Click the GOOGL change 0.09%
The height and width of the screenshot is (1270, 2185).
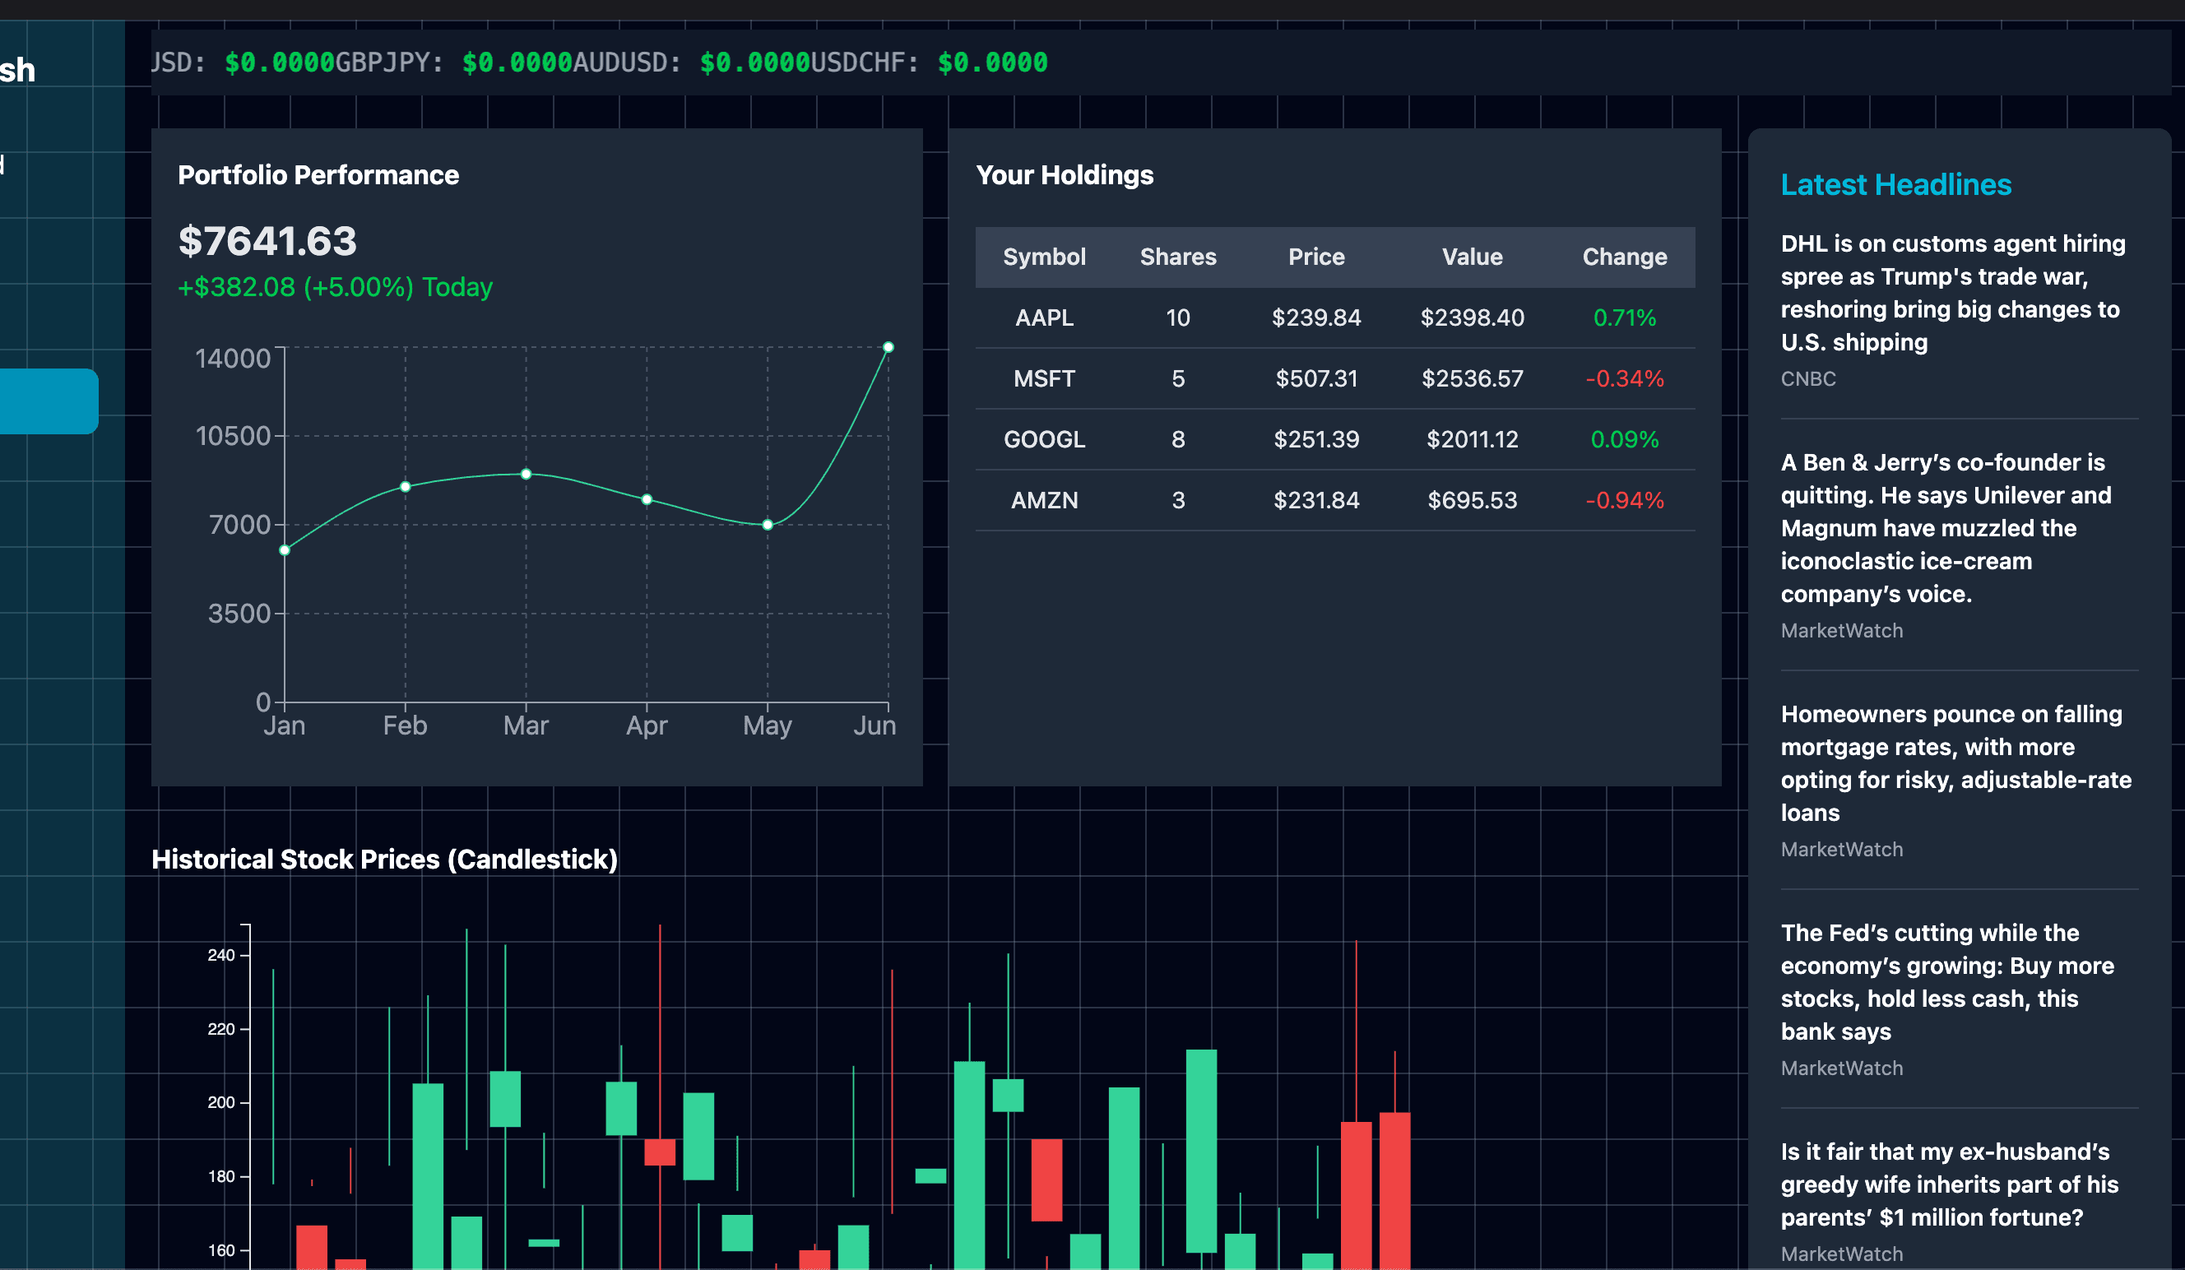pyautogui.click(x=1625, y=438)
